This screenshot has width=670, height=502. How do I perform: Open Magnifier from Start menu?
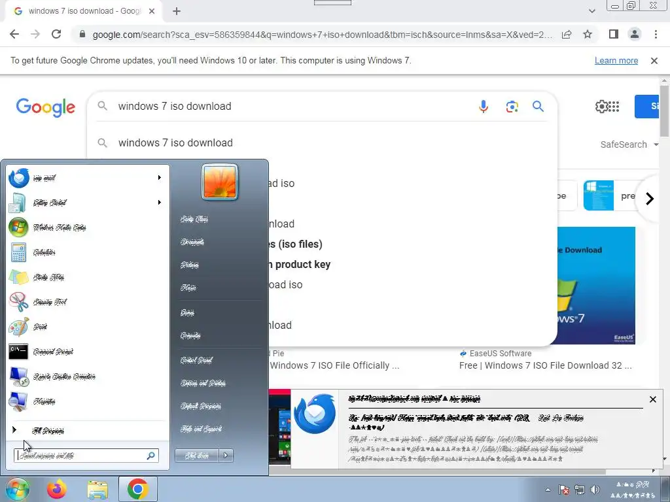[87, 401]
